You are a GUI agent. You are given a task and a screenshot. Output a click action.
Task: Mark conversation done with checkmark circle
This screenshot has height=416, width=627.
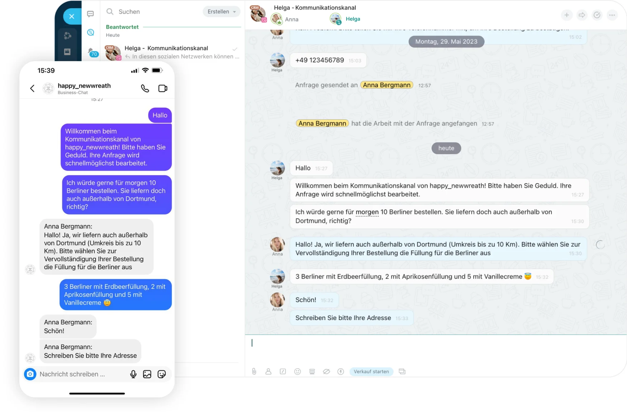597,15
